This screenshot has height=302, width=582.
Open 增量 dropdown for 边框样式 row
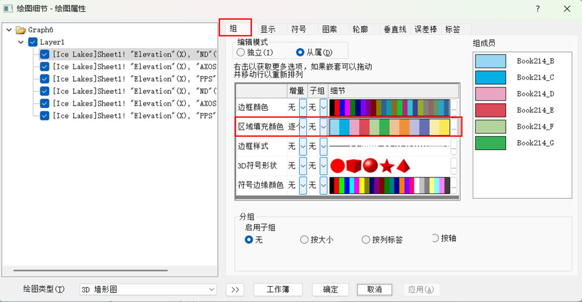pyautogui.click(x=303, y=146)
